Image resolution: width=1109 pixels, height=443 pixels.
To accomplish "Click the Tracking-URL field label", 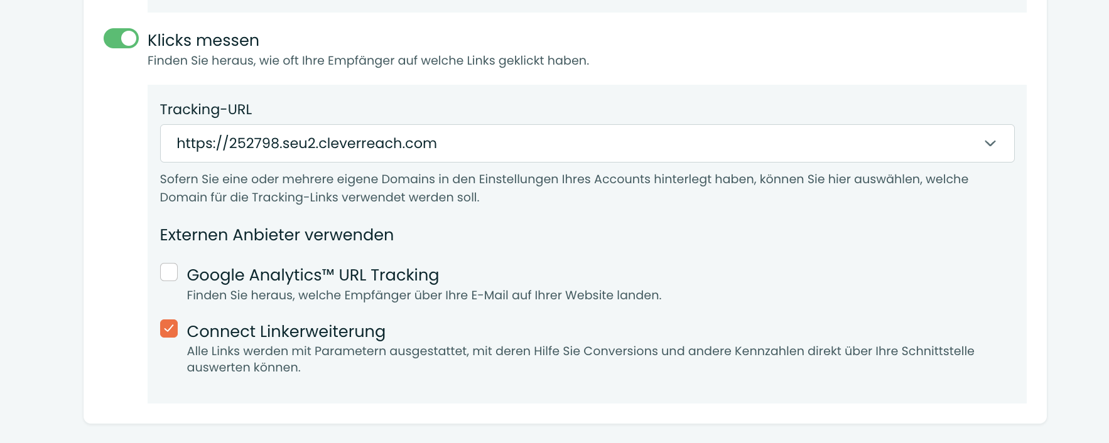I will (205, 109).
